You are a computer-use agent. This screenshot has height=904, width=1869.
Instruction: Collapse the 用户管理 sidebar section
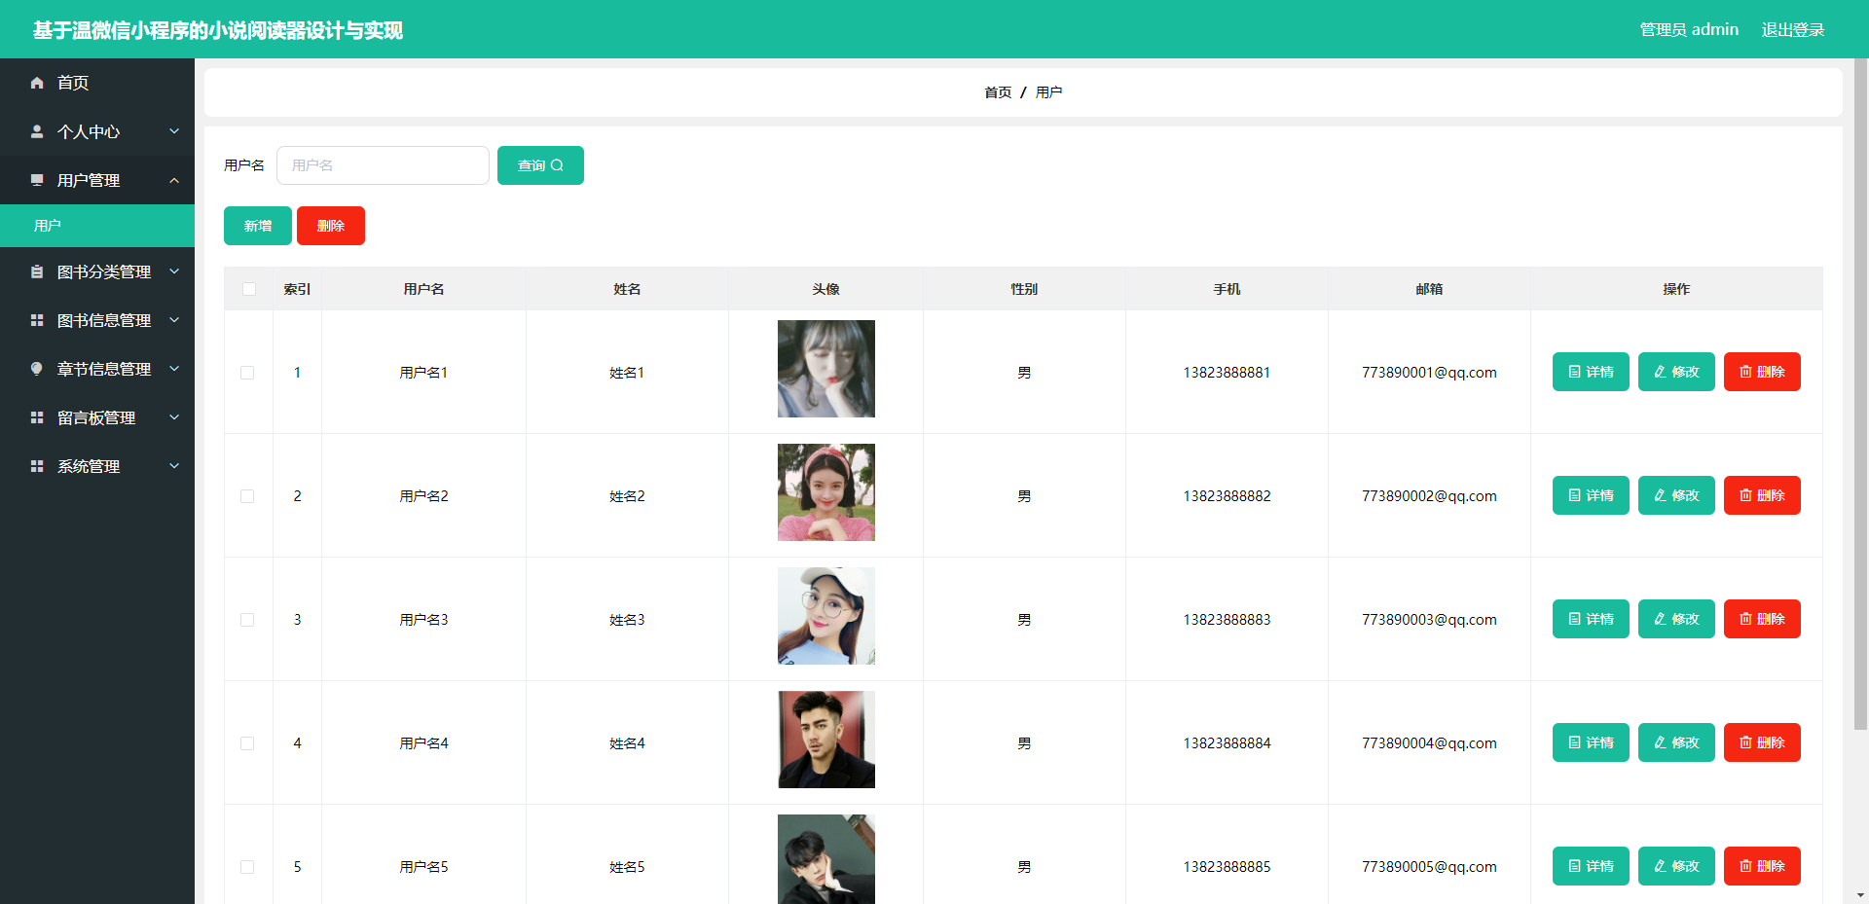(97, 180)
